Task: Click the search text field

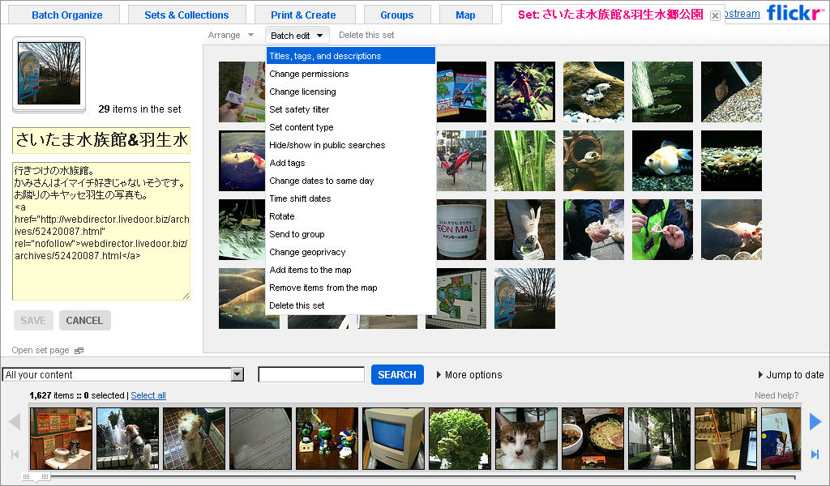Action: (x=311, y=374)
